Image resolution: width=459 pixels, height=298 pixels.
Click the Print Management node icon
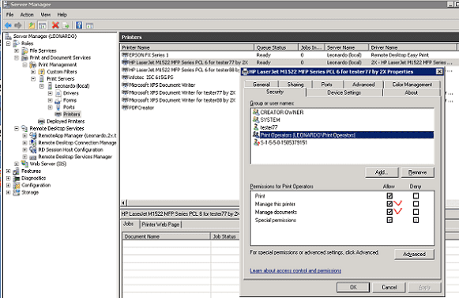(x=33, y=65)
